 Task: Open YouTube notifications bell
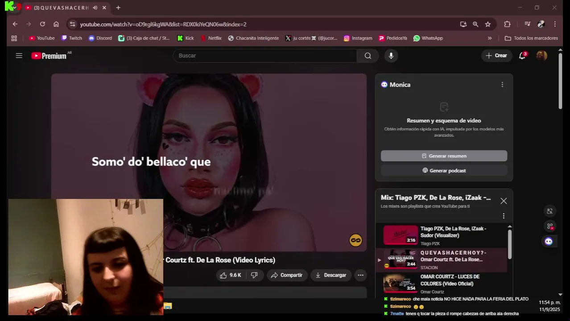pos(522,56)
